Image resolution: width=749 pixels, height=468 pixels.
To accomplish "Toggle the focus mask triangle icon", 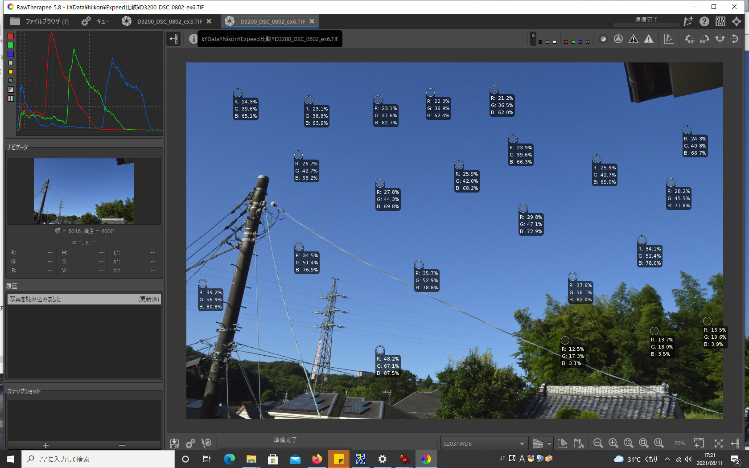I will tap(618, 39).
